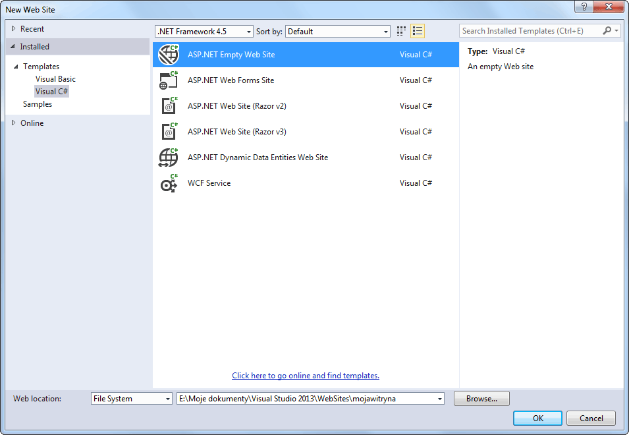The width and height of the screenshot is (629, 435).
Task: Switch to medium icons list view
Action: coord(418,31)
